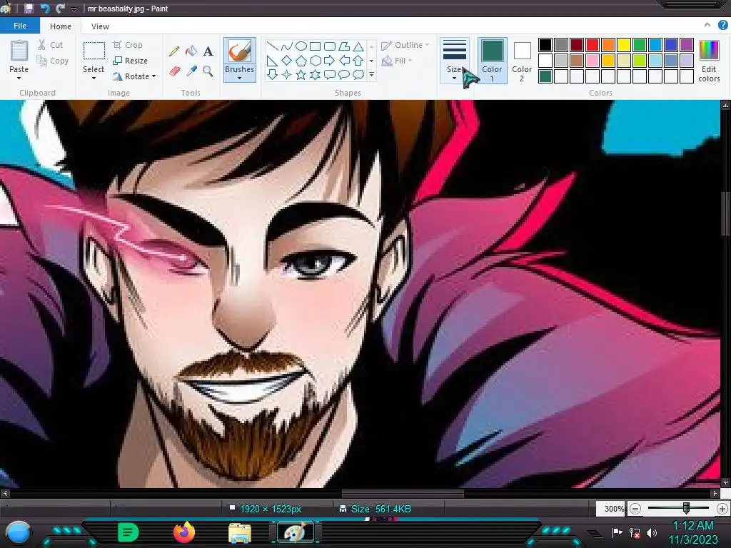Choose the Line shape
Screen dimensions: 731x548
[x=272, y=46]
